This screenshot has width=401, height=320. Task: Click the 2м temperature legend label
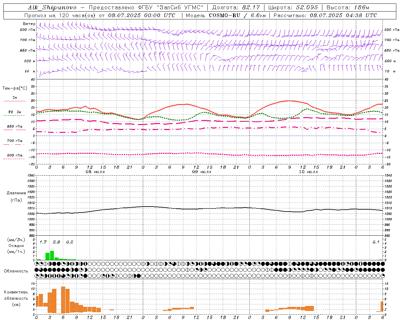[15, 97]
